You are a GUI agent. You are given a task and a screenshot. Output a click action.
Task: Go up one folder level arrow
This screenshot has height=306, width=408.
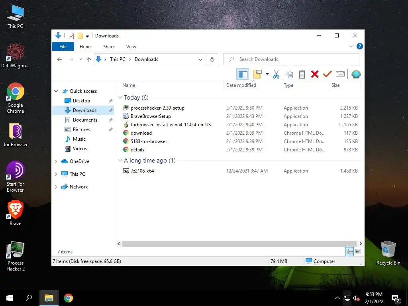click(89, 60)
